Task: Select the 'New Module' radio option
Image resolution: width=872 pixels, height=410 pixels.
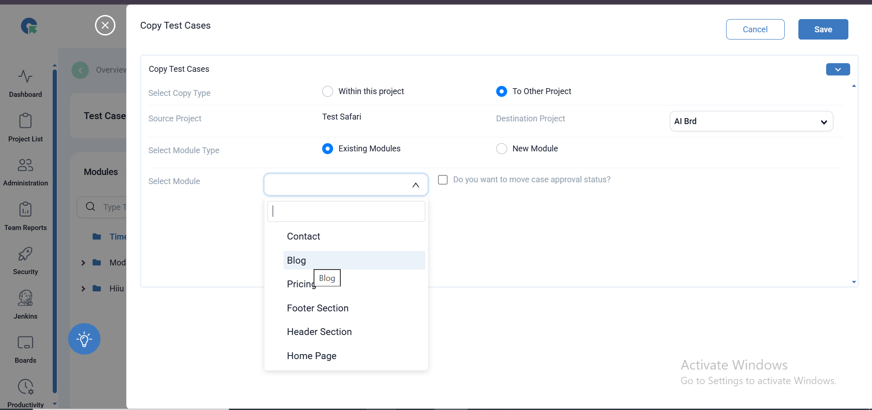Action: (x=502, y=149)
